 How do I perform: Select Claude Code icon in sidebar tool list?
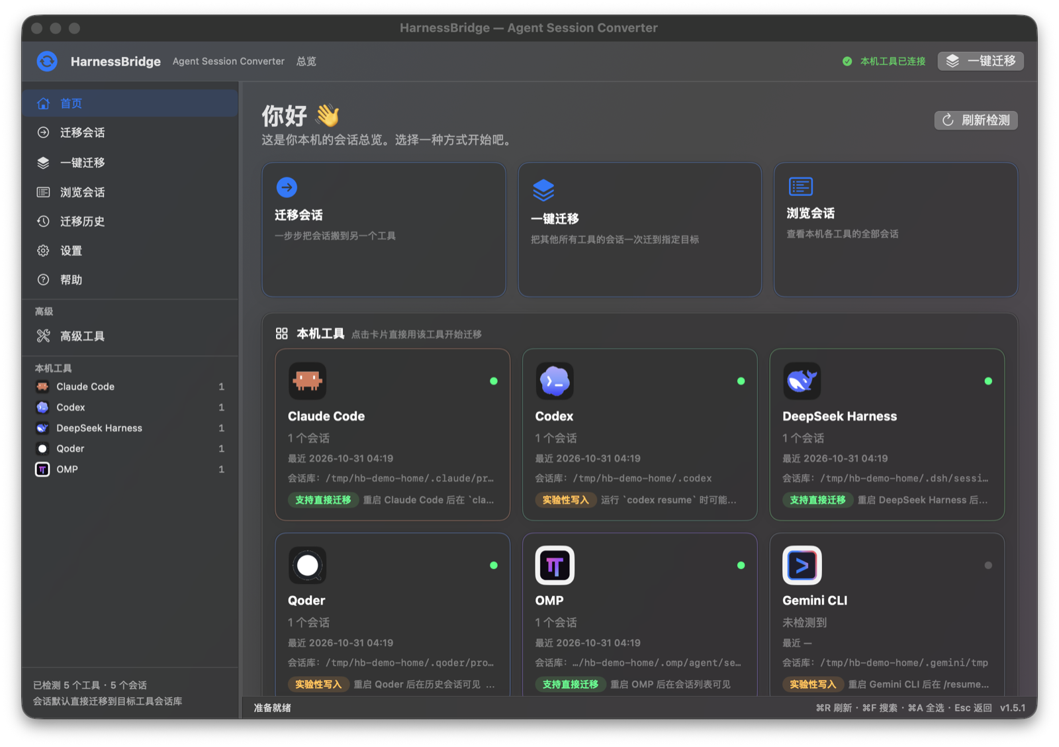coord(42,387)
